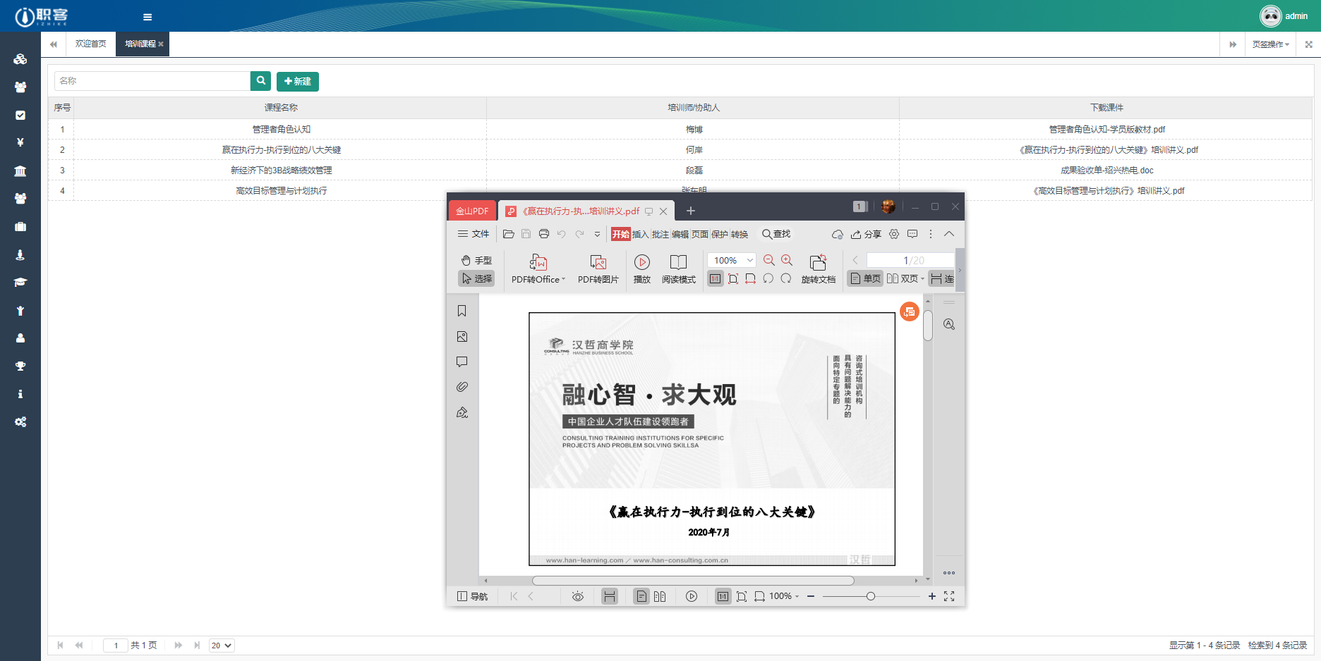The image size is (1321, 661).
Task: Switch to the 欢迎首页 tab
Action: (90, 44)
